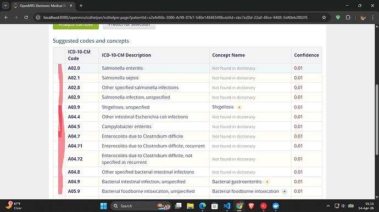The width and height of the screenshot is (379, 212).
Task: Click the Suggested codes and concepts heading
Action: pyautogui.click(x=91, y=41)
